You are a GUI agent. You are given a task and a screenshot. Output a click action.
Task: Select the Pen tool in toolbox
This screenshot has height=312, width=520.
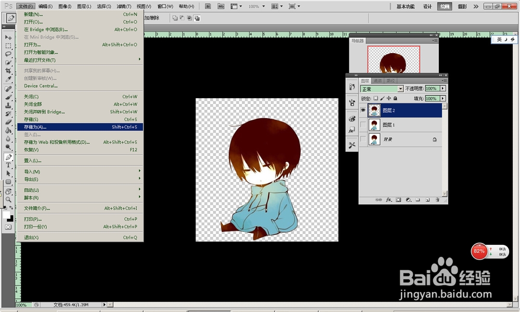pyautogui.click(x=8, y=157)
